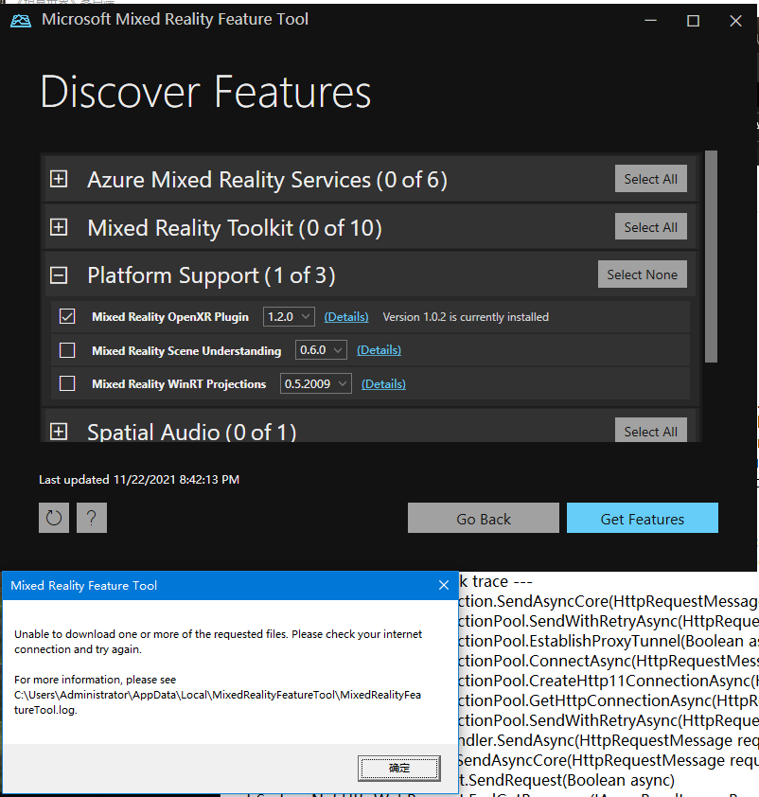
Task: Check Mixed Reality WinRT Projections
Action: pos(66,383)
